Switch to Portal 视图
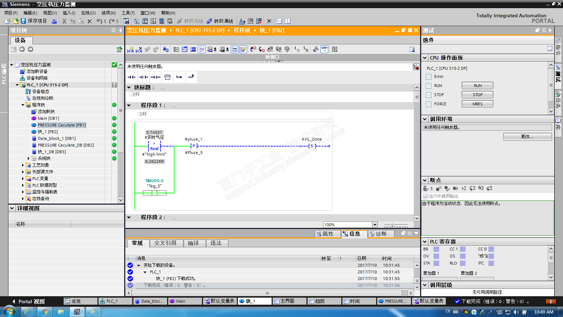 point(29,302)
